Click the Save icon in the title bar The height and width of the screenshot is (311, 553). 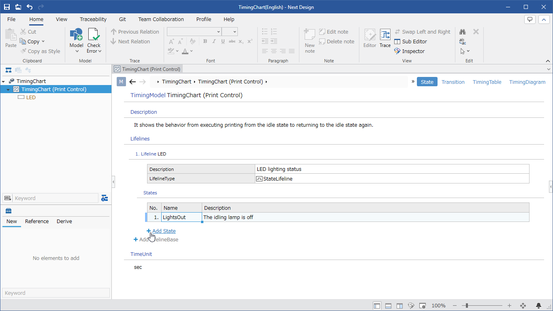pos(7,7)
